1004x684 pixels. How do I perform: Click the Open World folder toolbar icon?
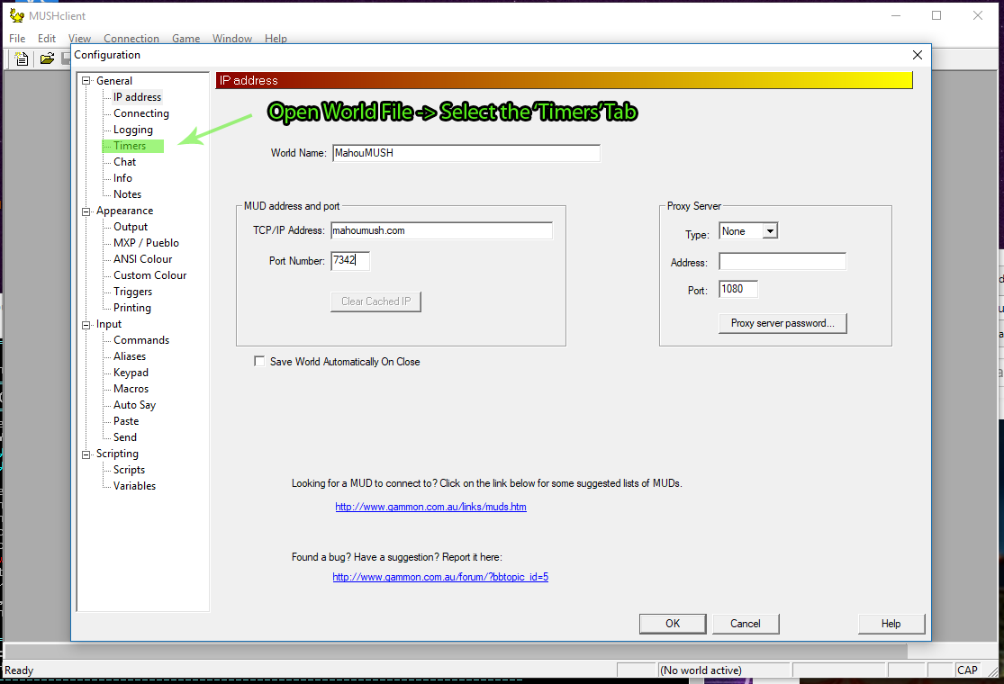click(47, 58)
